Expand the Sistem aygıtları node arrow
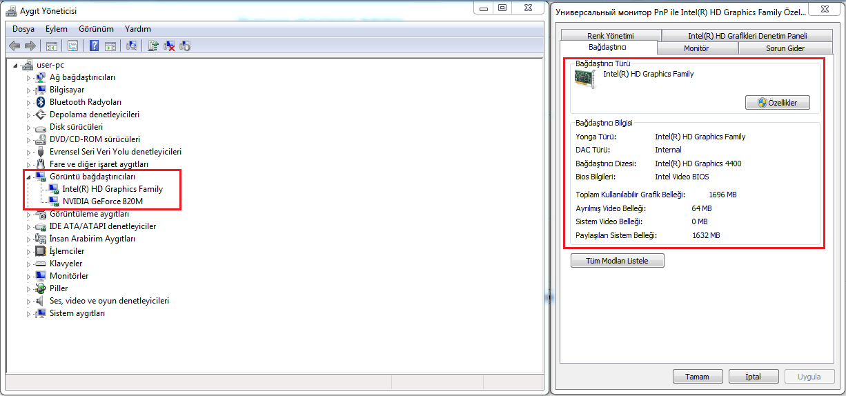Screen dimensions: 846x396 pyautogui.click(x=29, y=314)
